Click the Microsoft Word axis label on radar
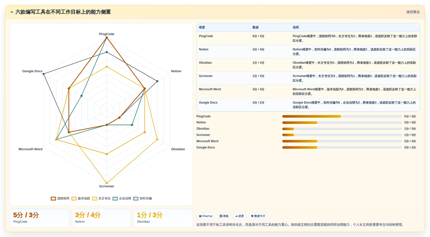This screenshot has width=430, height=237. point(30,149)
